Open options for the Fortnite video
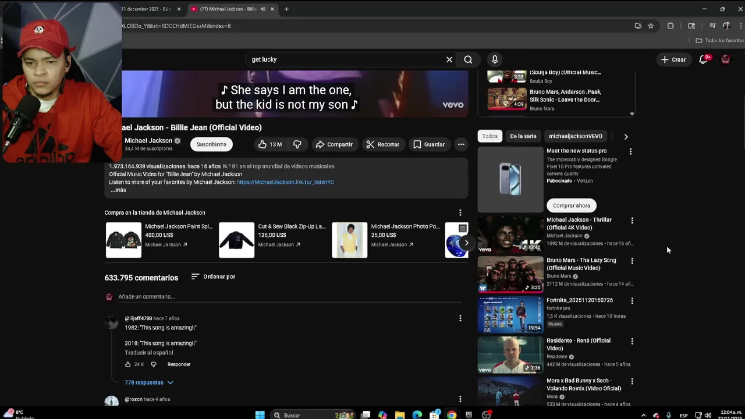The height and width of the screenshot is (419, 745). (632, 301)
